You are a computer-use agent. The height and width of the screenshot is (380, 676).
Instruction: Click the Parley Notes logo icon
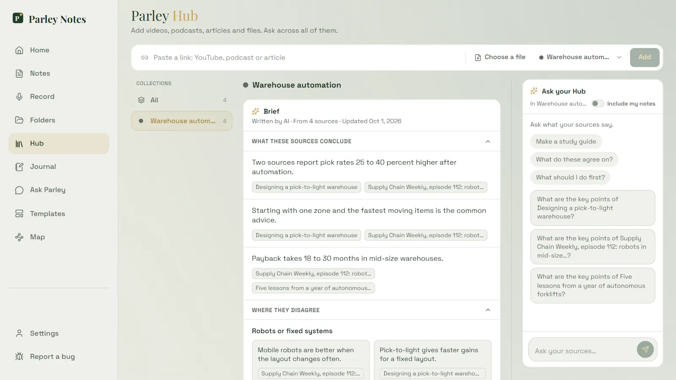point(18,18)
